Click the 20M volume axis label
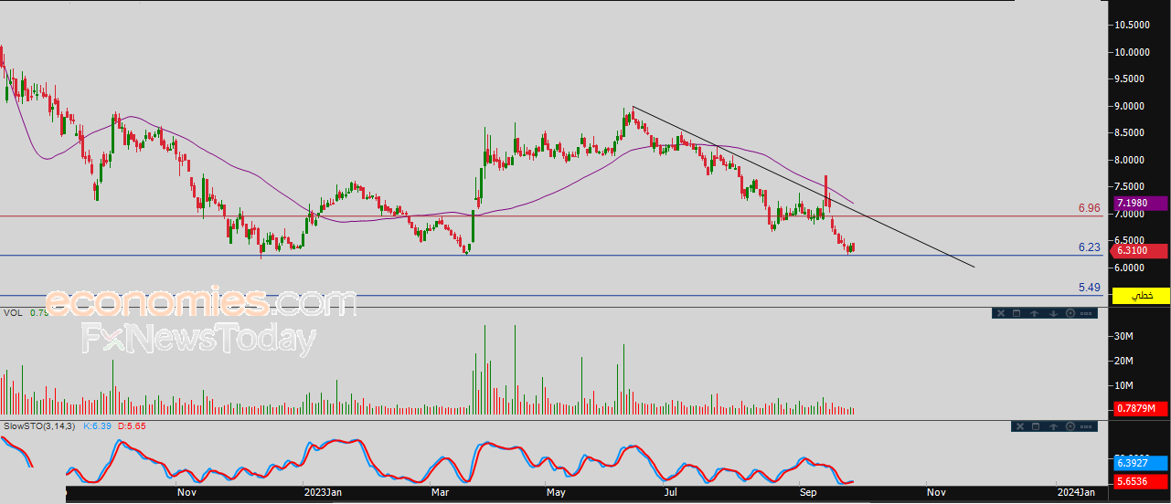This screenshot has width=1171, height=504. click(1123, 361)
